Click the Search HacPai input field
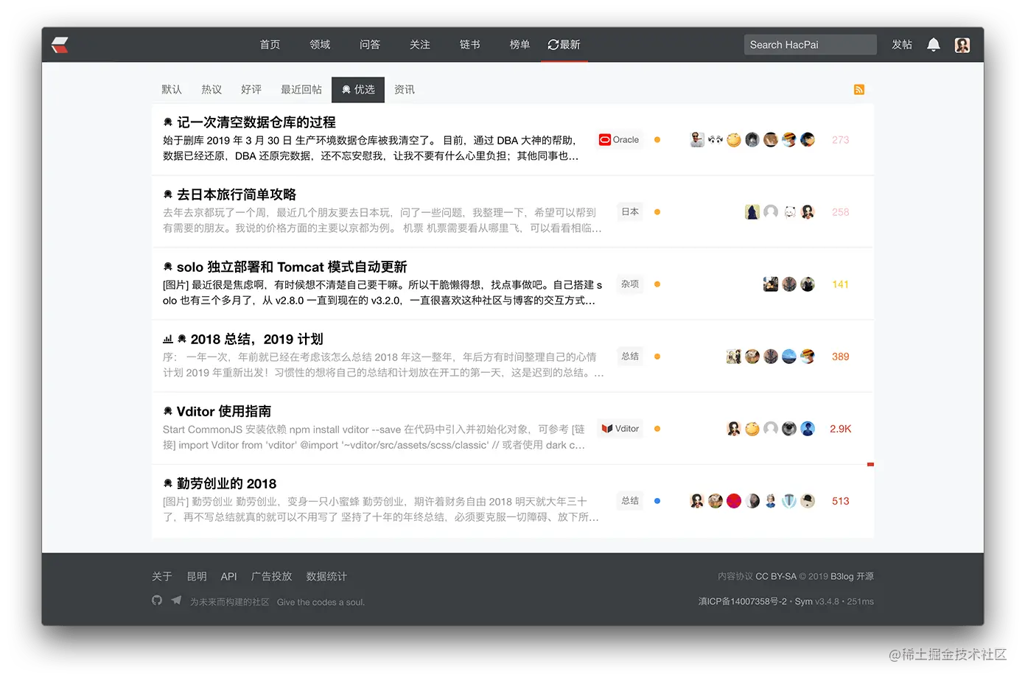1025x680 pixels. click(x=811, y=45)
